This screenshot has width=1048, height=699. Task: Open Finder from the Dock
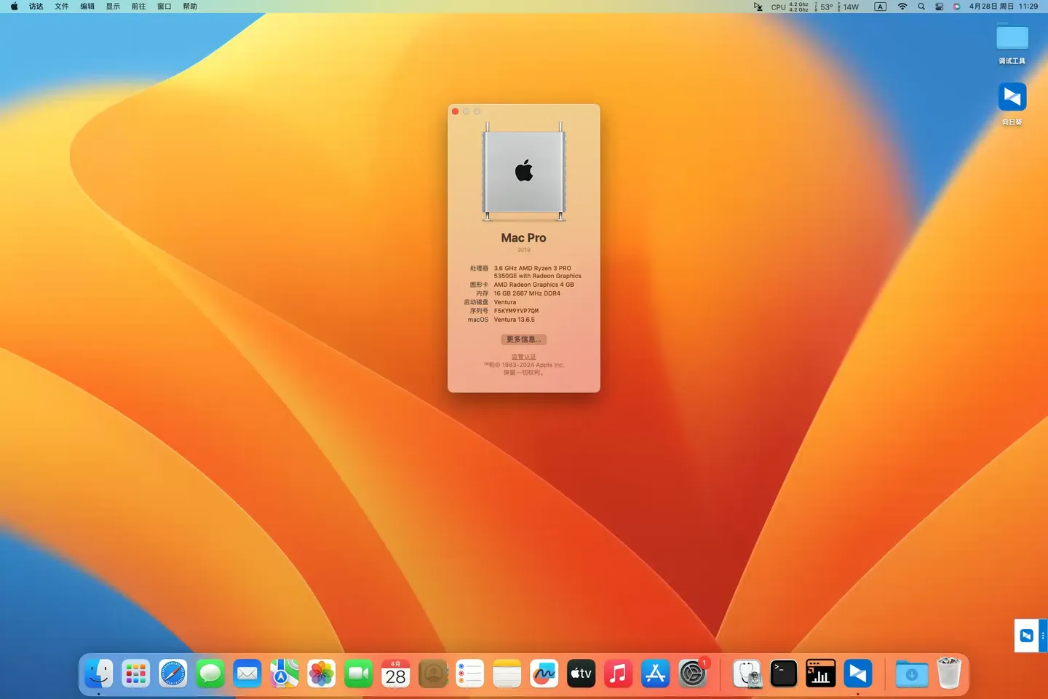tap(99, 674)
